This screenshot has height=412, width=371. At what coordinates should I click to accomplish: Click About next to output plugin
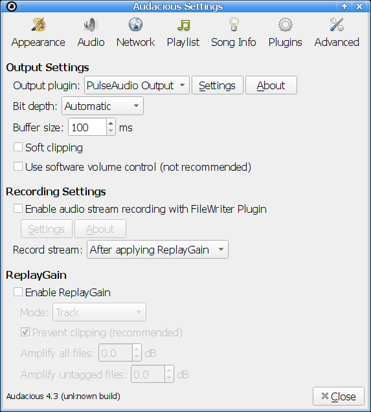[271, 85]
